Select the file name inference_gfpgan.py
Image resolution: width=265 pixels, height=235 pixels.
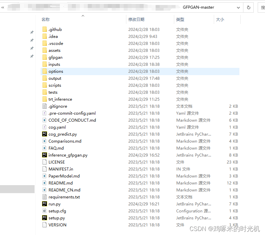[68, 155]
